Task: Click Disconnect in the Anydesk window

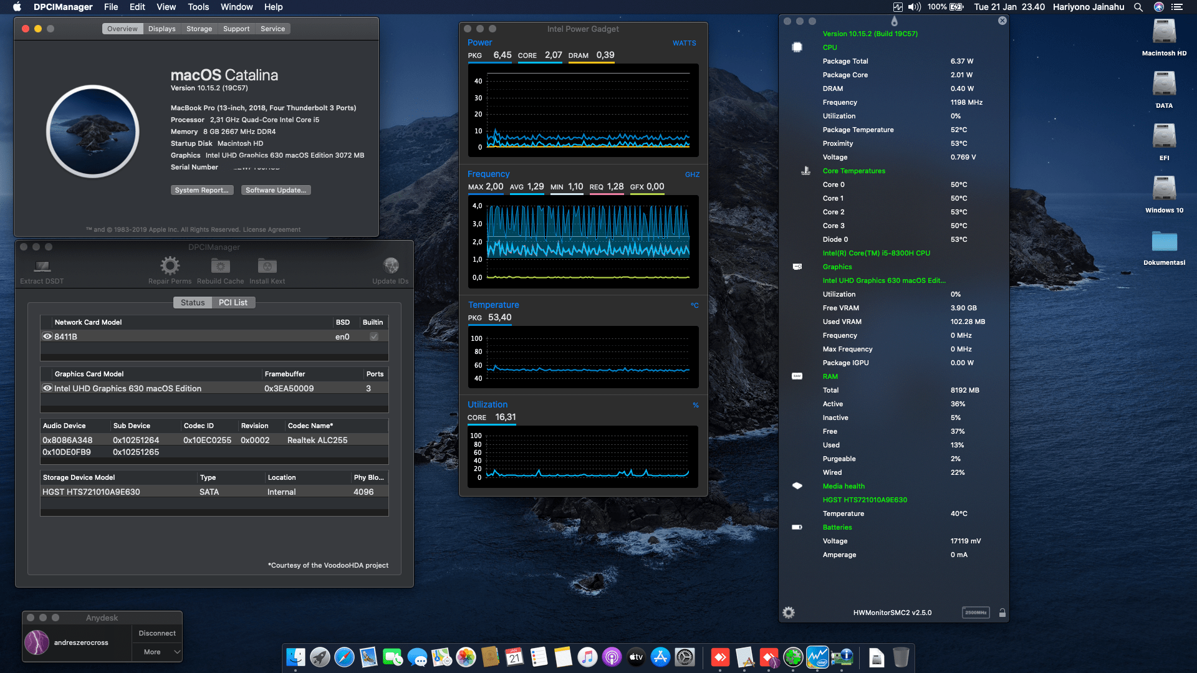Action: (157, 633)
